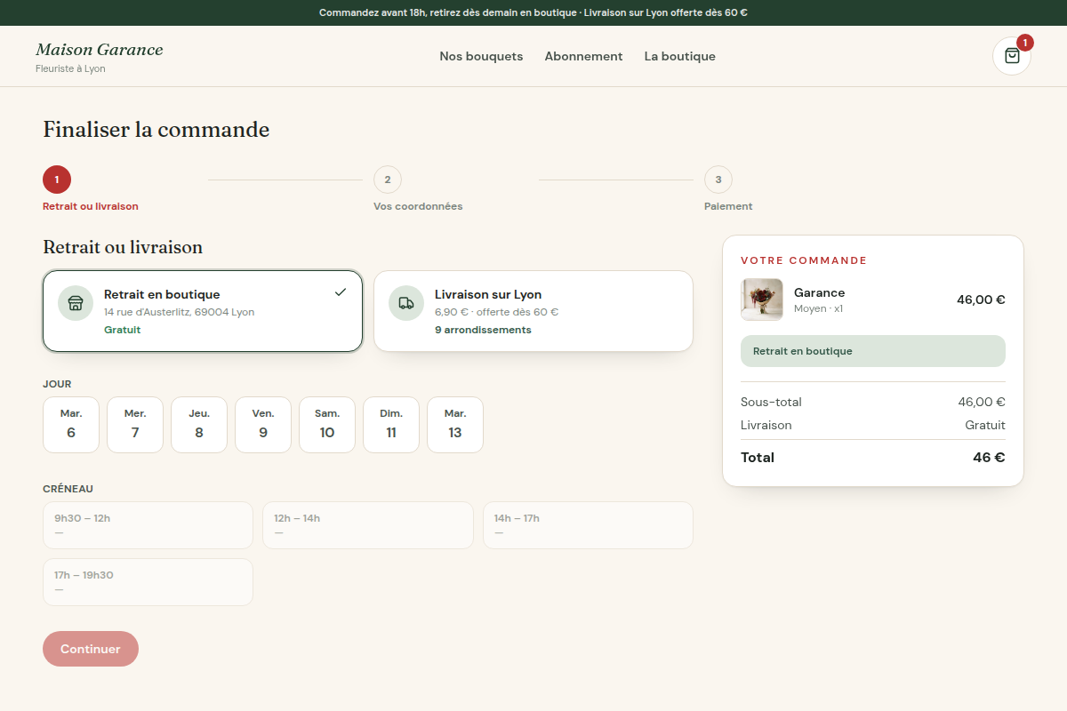Screen dimensions: 1067x711
Task: Click the step 1 circle in the progress bar
Action: pos(57,180)
